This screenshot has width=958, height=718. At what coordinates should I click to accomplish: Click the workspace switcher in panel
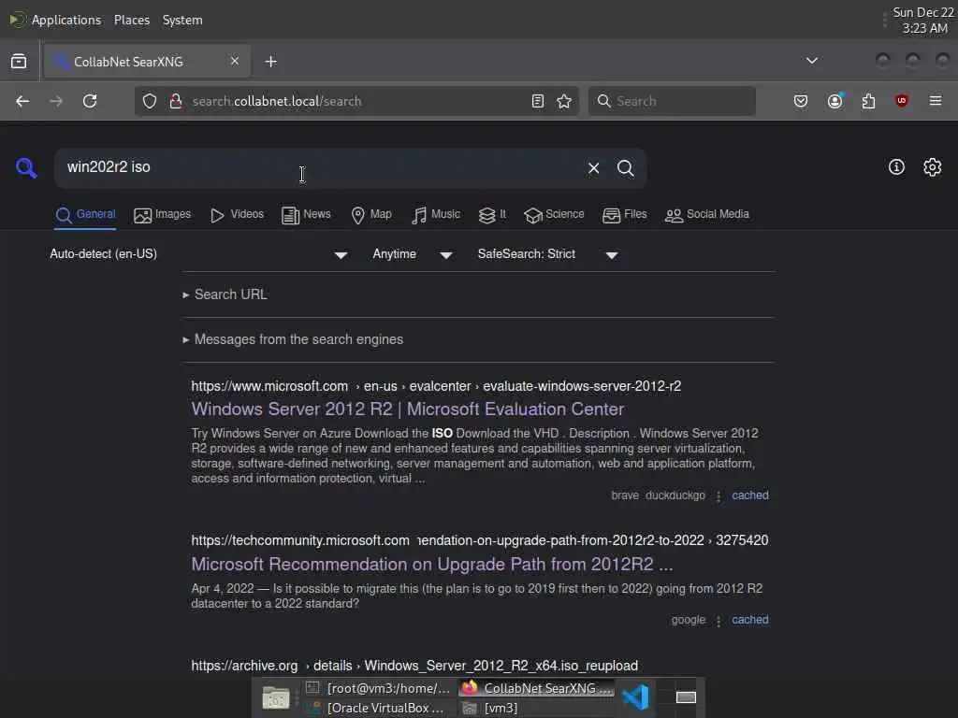tap(686, 697)
